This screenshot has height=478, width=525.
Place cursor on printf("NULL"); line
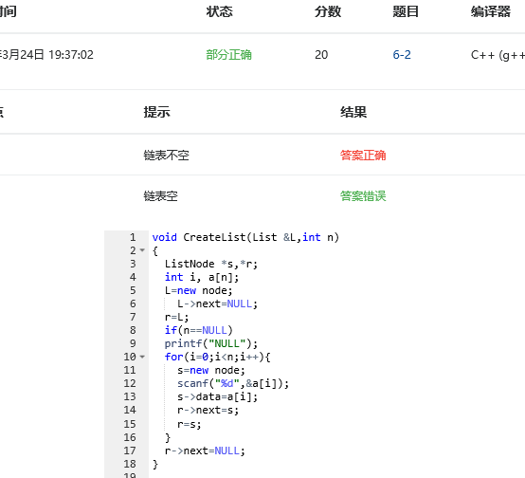tap(211, 343)
